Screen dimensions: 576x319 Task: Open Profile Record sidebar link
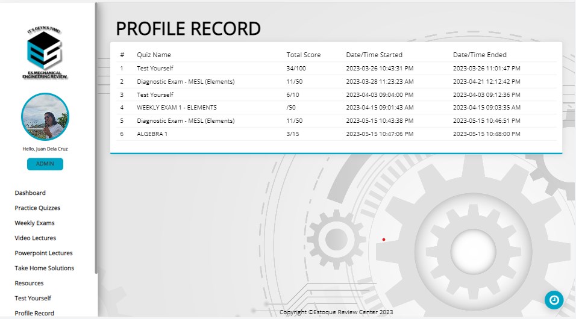(x=34, y=313)
